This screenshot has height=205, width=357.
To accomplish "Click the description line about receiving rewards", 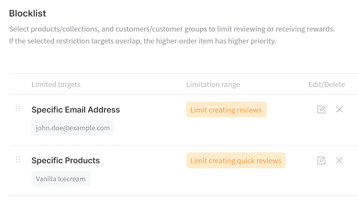I will pyautogui.click(x=172, y=29).
